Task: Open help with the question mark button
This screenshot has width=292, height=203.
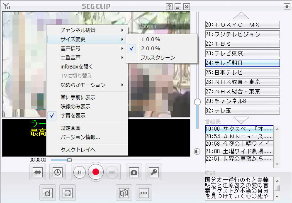Action: point(169,7)
